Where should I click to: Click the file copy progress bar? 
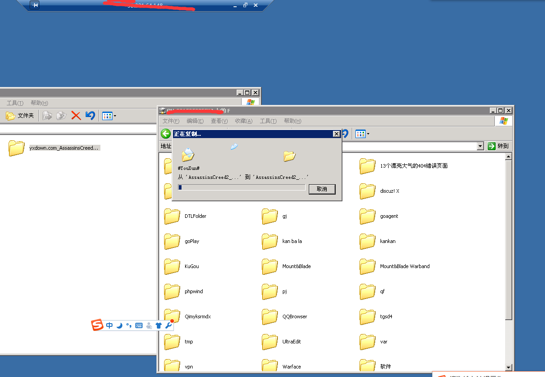click(242, 187)
